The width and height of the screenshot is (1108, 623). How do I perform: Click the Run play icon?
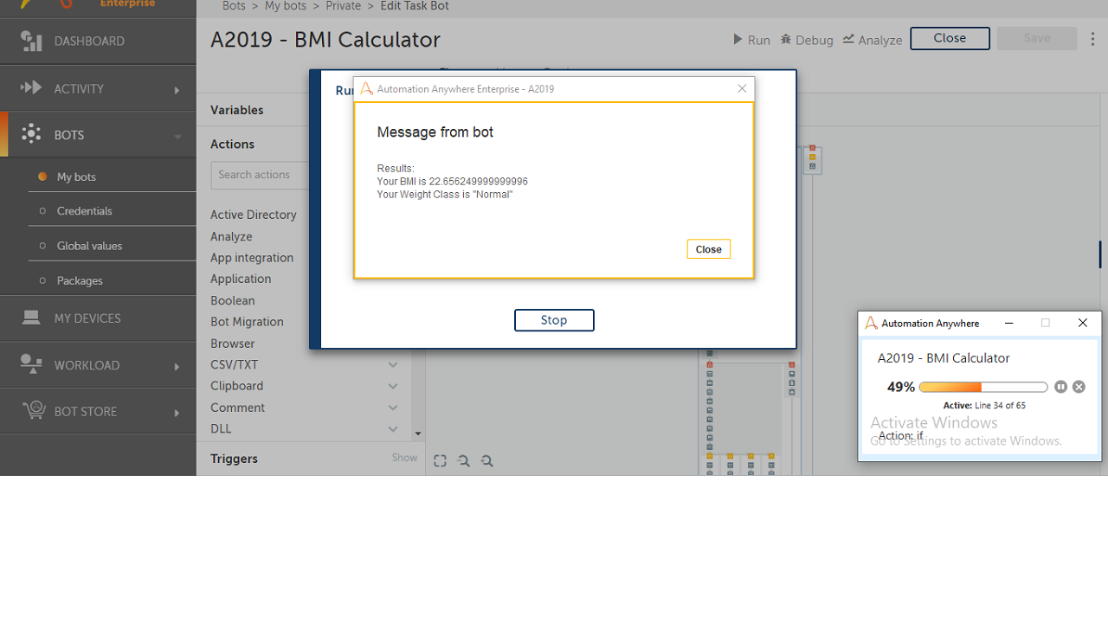[738, 39]
